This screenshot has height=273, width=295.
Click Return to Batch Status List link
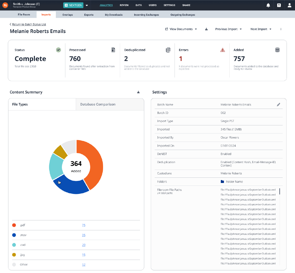click(29, 24)
